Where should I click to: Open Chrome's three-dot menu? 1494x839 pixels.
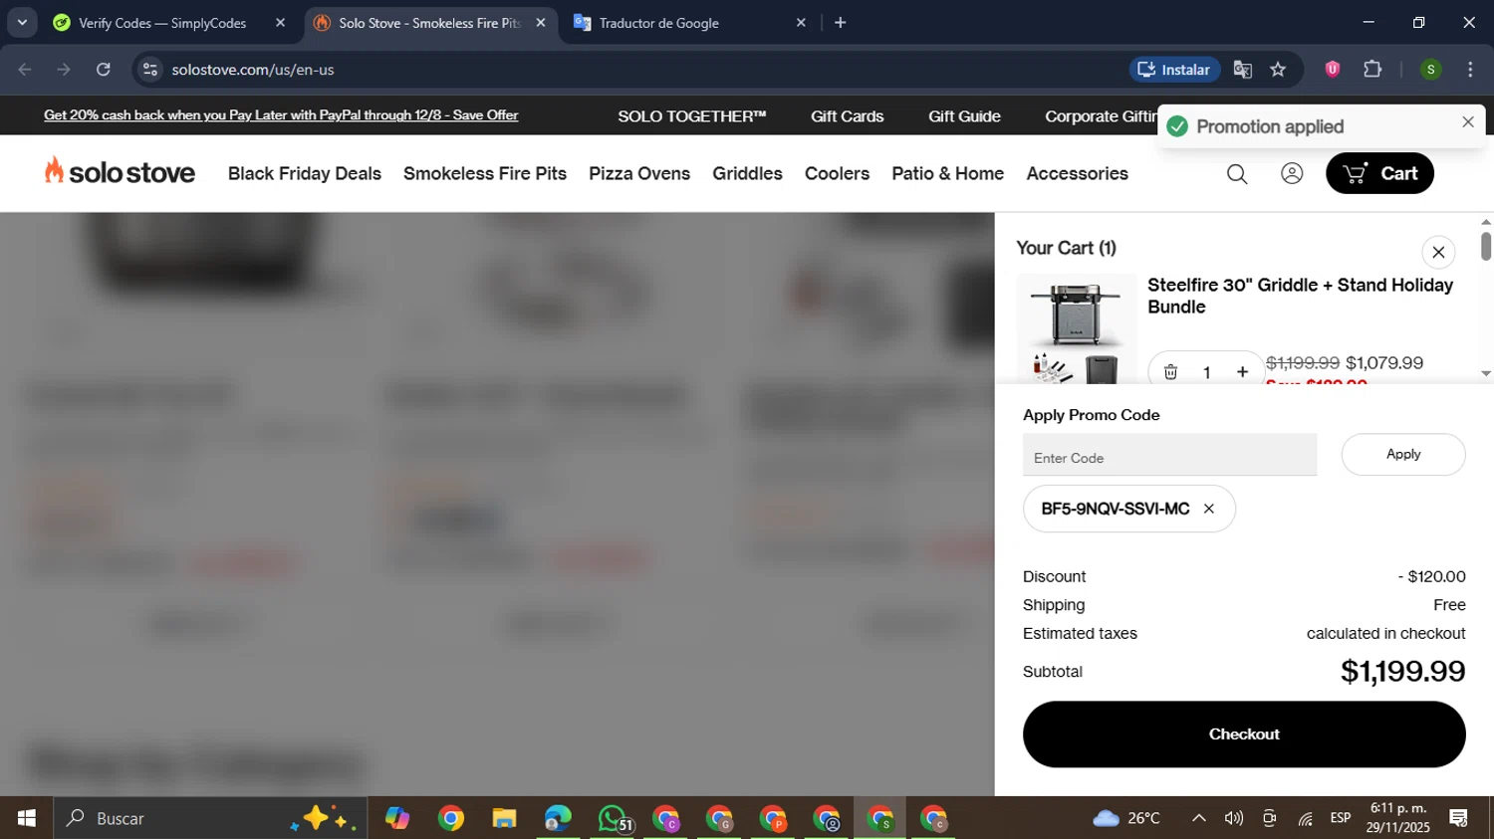tap(1470, 70)
